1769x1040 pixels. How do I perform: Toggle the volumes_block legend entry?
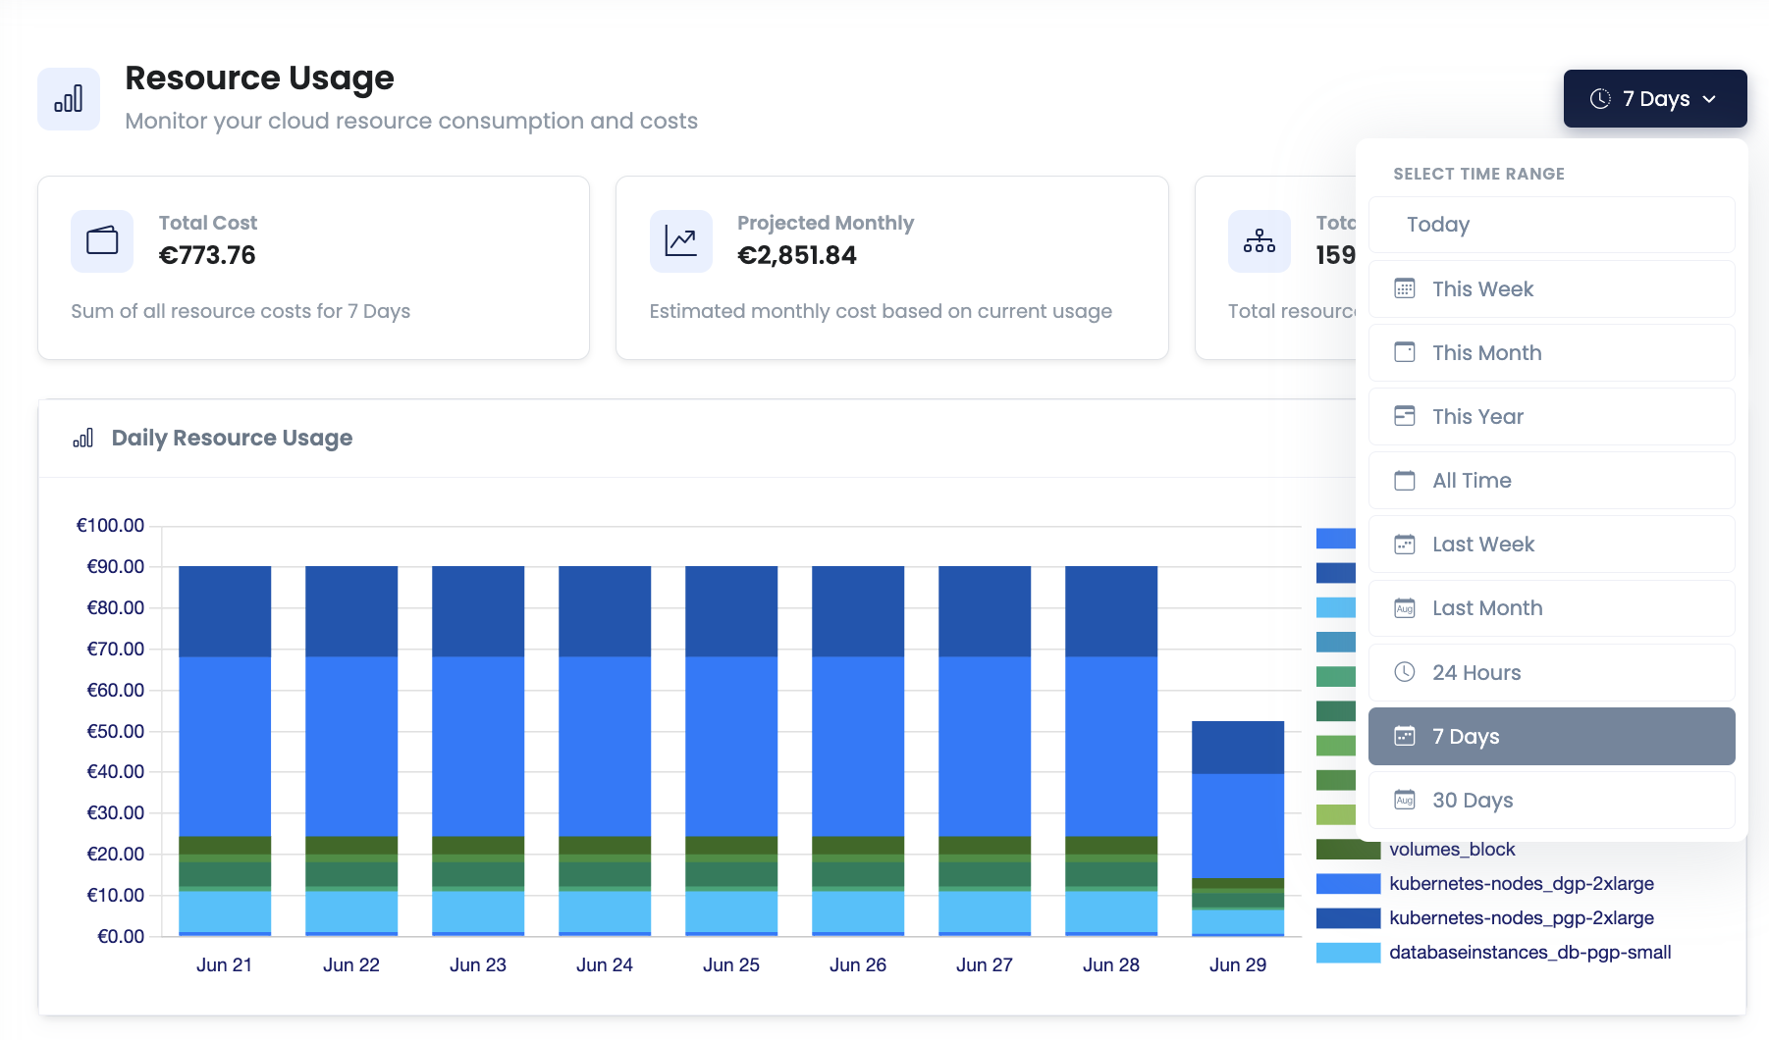(1452, 849)
